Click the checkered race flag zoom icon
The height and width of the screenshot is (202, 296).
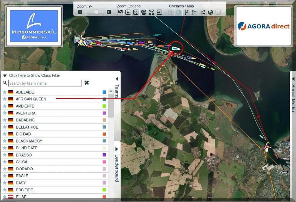120,12
